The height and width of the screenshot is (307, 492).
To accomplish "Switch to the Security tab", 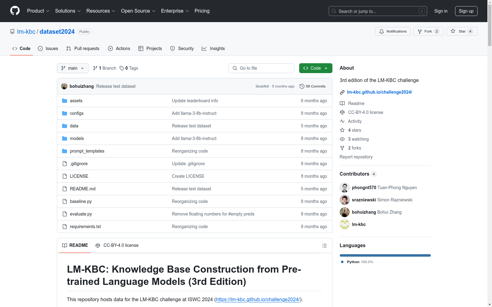I will (x=182, y=49).
